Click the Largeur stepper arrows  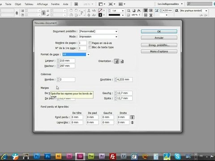click(x=58, y=61)
